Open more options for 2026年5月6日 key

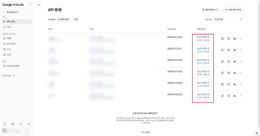241,50
